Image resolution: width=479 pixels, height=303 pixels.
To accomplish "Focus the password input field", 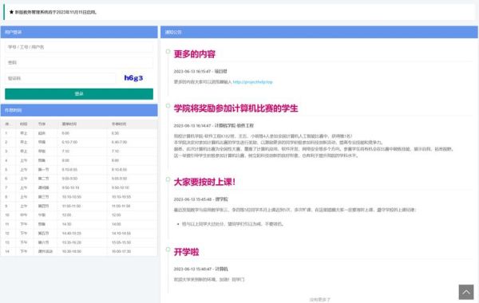I will tap(79, 62).
